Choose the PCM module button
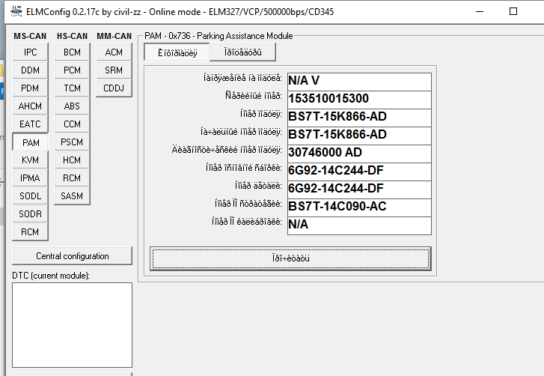The image size is (544, 376). 72,70
